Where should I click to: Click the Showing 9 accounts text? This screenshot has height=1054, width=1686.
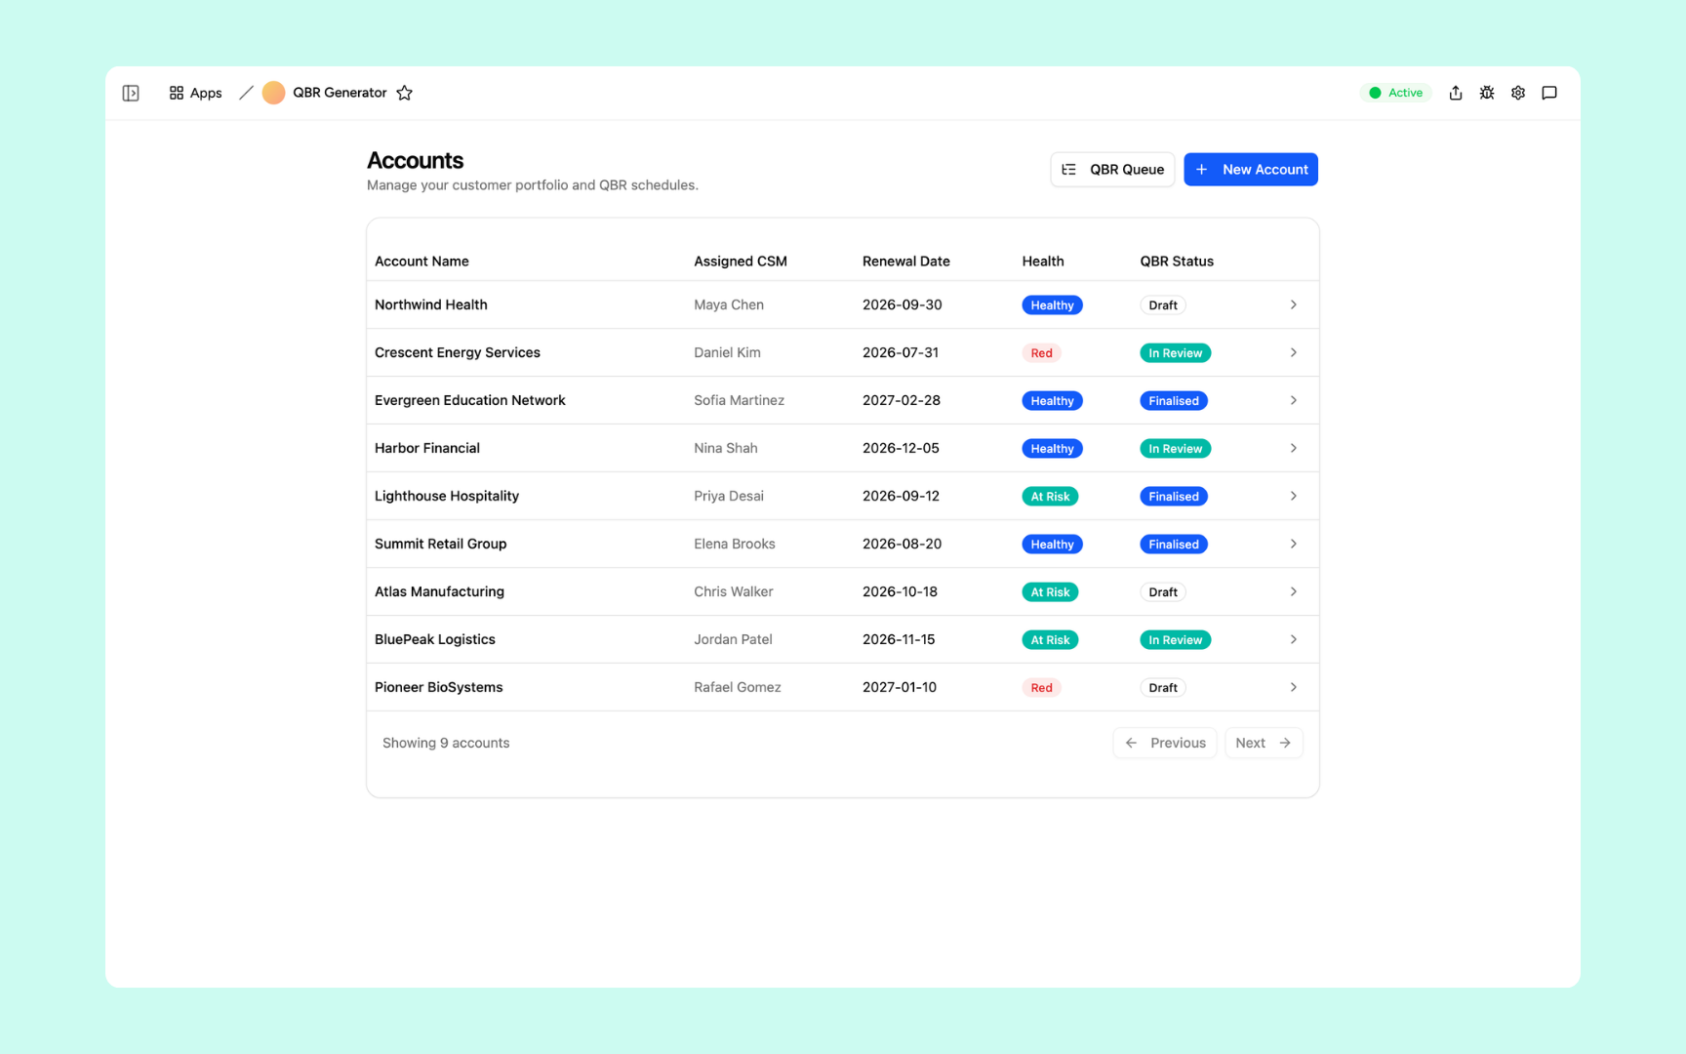(446, 743)
